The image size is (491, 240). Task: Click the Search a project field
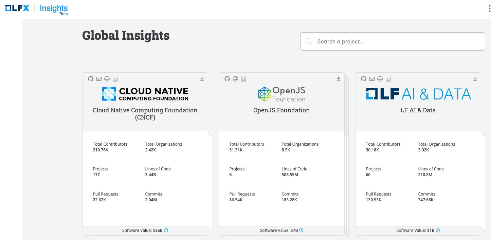point(393,41)
